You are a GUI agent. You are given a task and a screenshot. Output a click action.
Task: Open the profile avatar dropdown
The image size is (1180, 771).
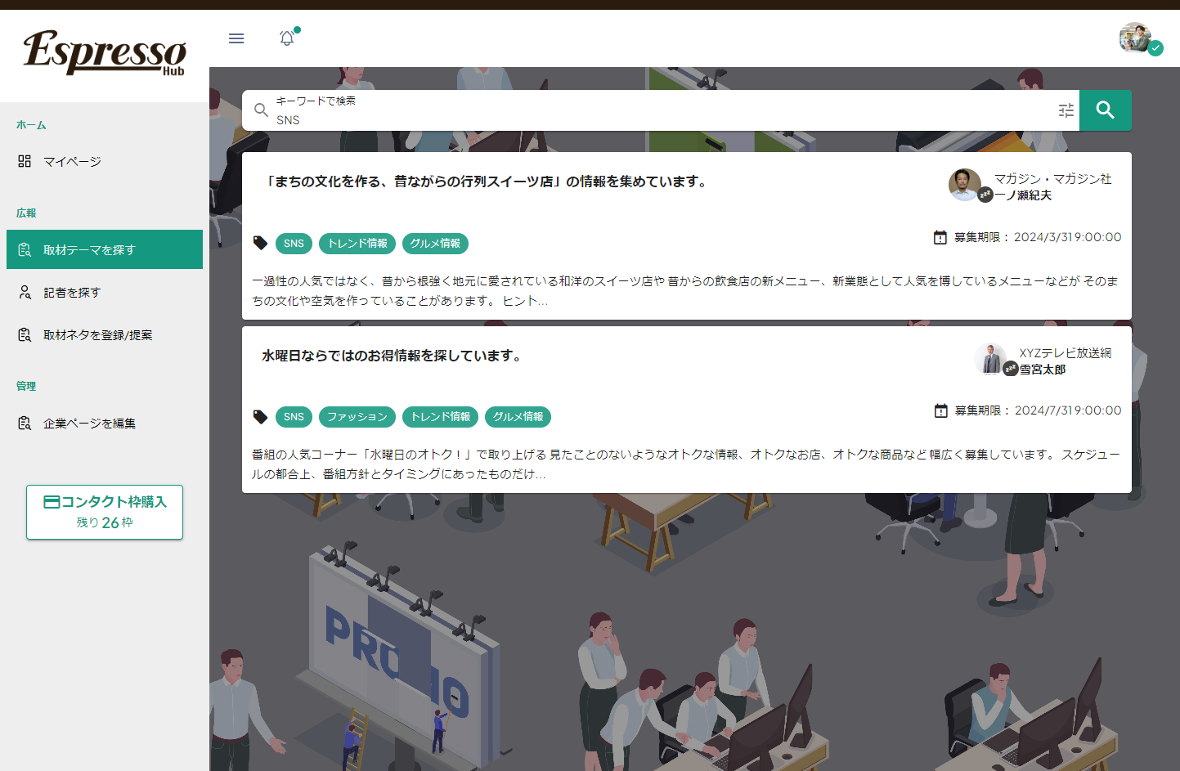click(x=1137, y=38)
